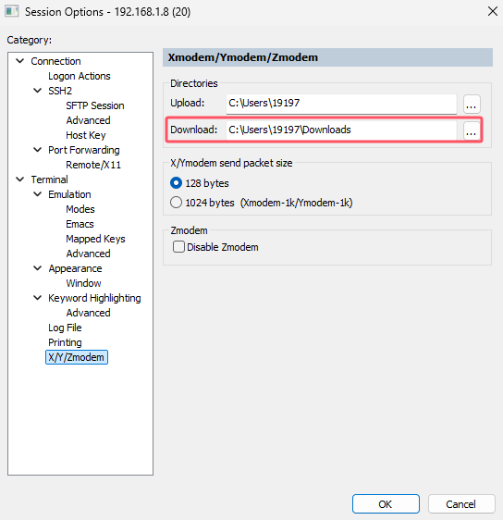Screen dimensions: 503x520
Task: Dismiss the dialog with Cancel
Action: [460, 503]
